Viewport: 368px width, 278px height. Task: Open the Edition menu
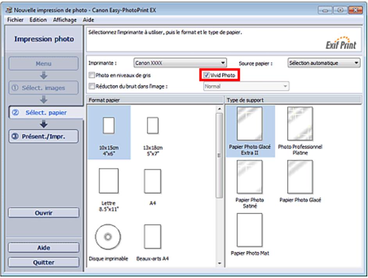click(x=38, y=20)
